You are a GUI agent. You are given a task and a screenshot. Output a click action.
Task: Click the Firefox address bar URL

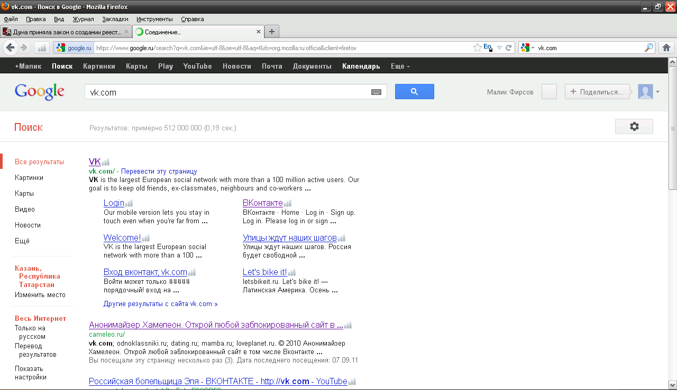pyautogui.click(x=226, y=48)
